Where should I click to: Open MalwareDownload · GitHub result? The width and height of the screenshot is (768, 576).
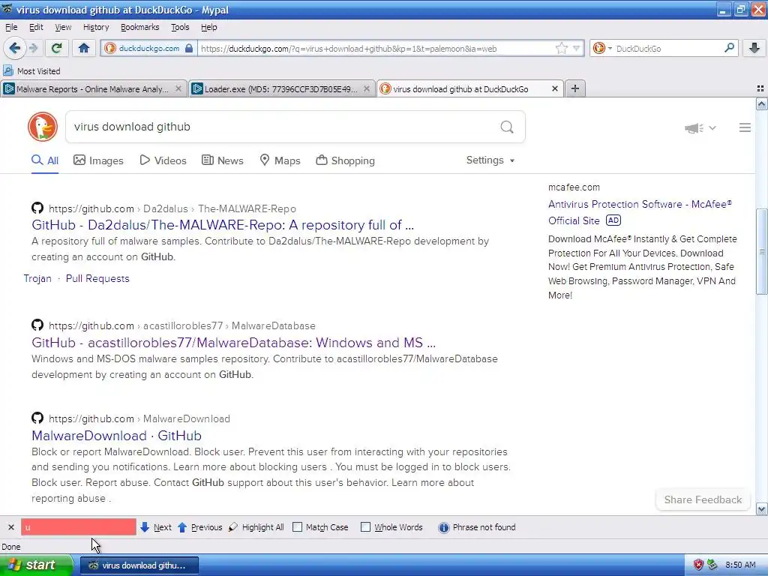pos(116,436)
